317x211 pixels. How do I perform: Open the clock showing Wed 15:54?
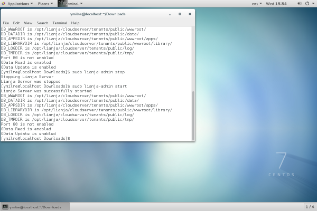pos(276,3)
